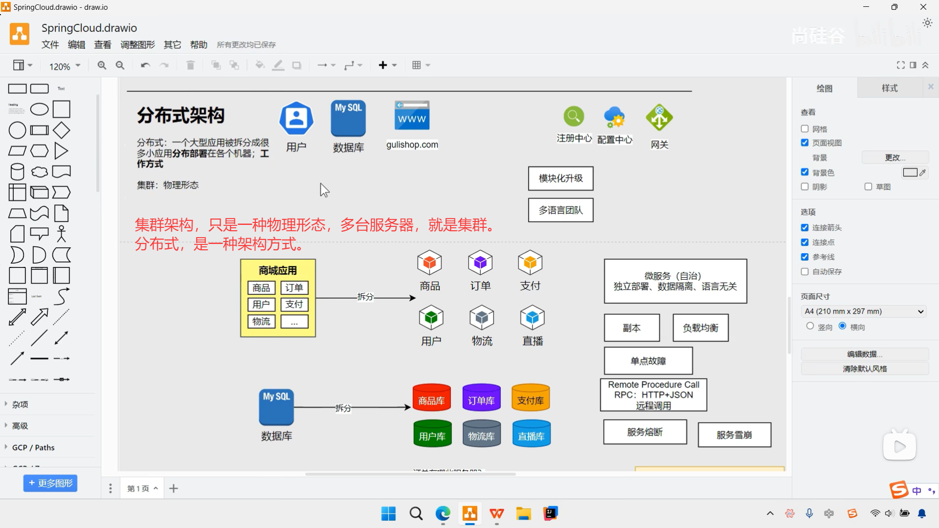Open the A4 page size dropdown
939x528 pixels.
(863, 311)
